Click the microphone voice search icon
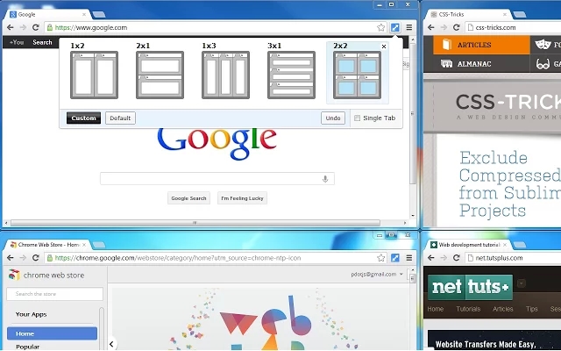Image resolution: width=561 pixels, height=351 pixels. point(325,179)
